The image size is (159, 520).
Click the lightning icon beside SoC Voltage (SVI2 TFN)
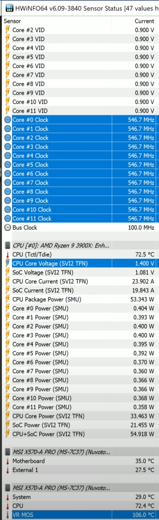pyautogui.click(x=7, y=272)
